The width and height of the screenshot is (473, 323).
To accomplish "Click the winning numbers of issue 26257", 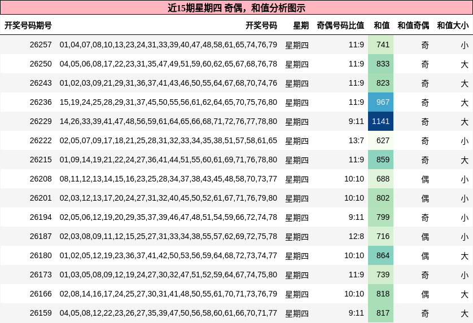I will pyautogui.click(x=168, y=45).
